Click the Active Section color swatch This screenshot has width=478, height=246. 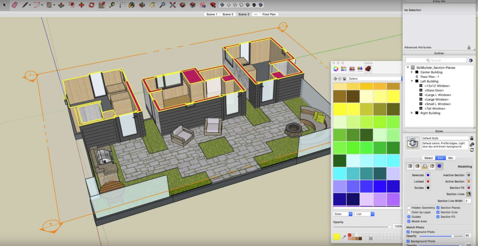pyautogui.click(x=469, y=181)
